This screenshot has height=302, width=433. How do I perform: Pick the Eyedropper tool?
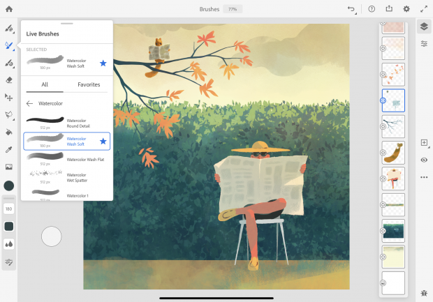click(x=9, y=149)
